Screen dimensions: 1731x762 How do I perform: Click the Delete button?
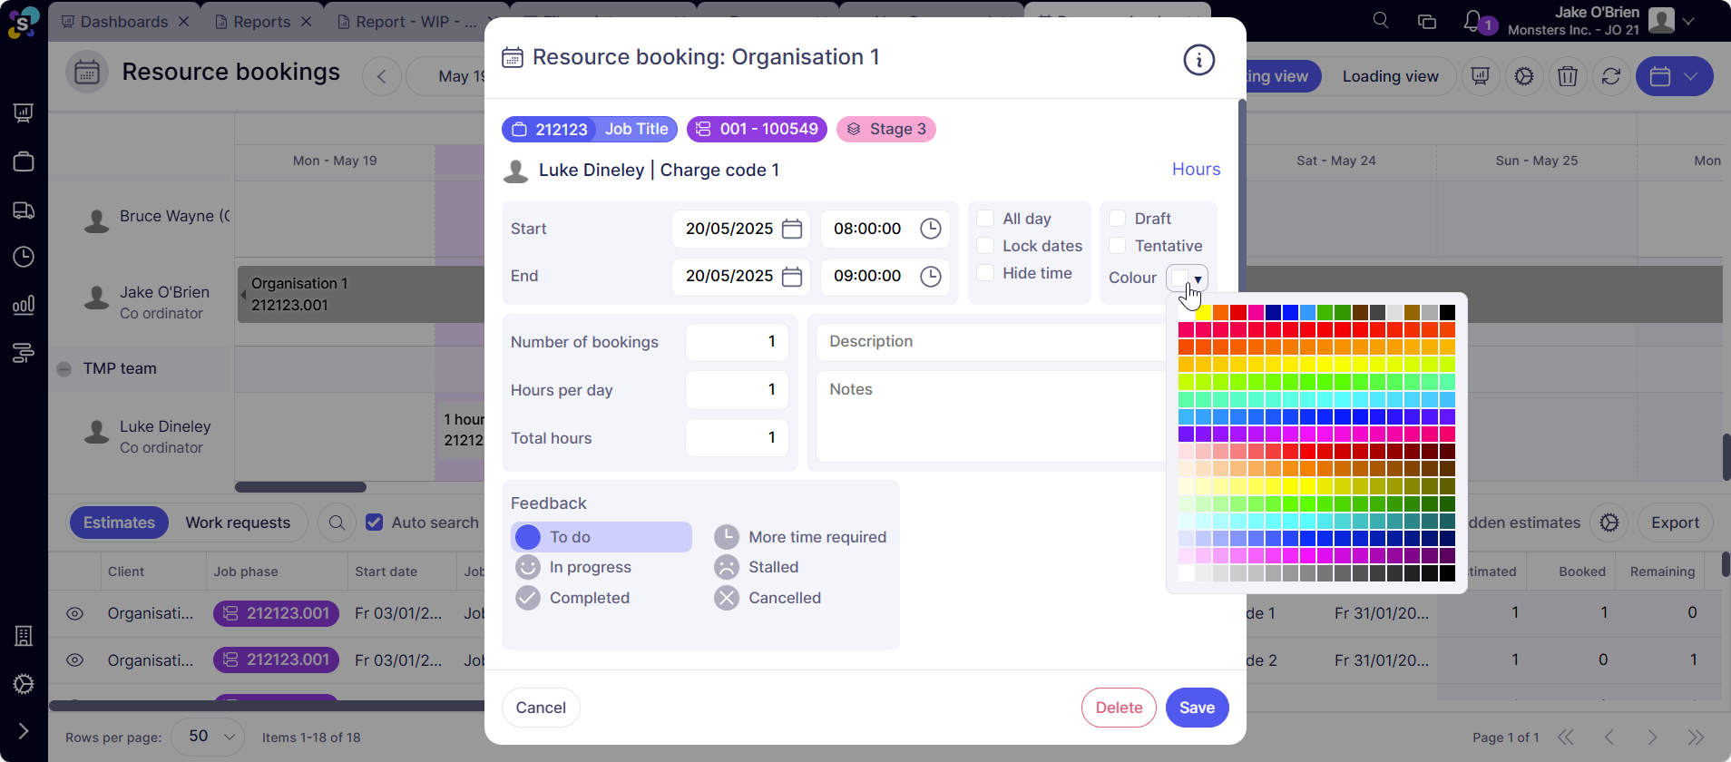(x=1119, y=708)
